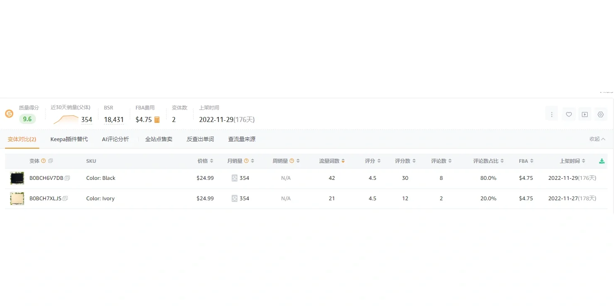The height and width of the screenshot is (306, 614).
Task: Click the 评分数 value 30
Action: point(405,178)
